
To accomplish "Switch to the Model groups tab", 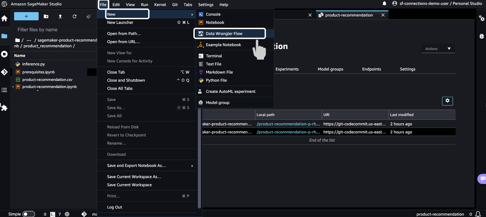I will (x=330, y=69).
